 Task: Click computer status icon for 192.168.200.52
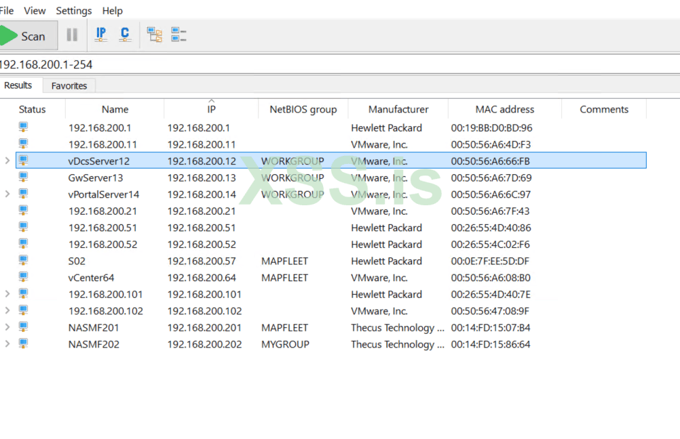[24, 243]
